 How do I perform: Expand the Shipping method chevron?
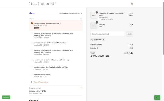81,88
